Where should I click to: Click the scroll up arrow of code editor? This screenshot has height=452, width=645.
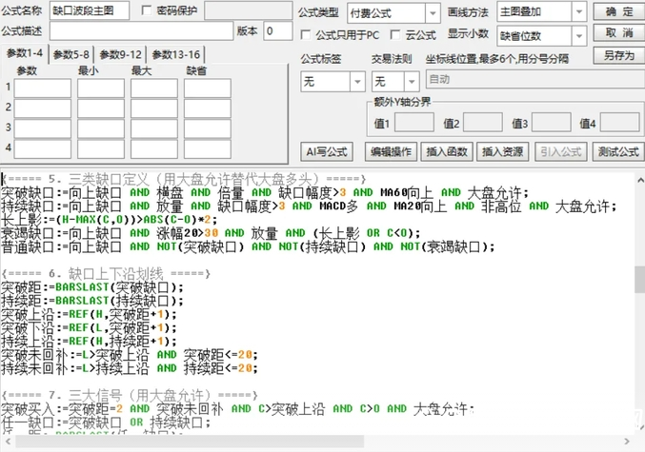640,180
